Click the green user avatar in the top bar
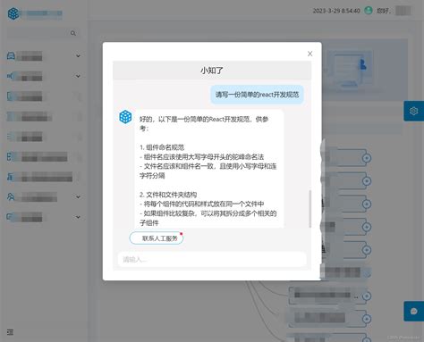This screenshot has width=424, height=342. click(x=369, y=11)
